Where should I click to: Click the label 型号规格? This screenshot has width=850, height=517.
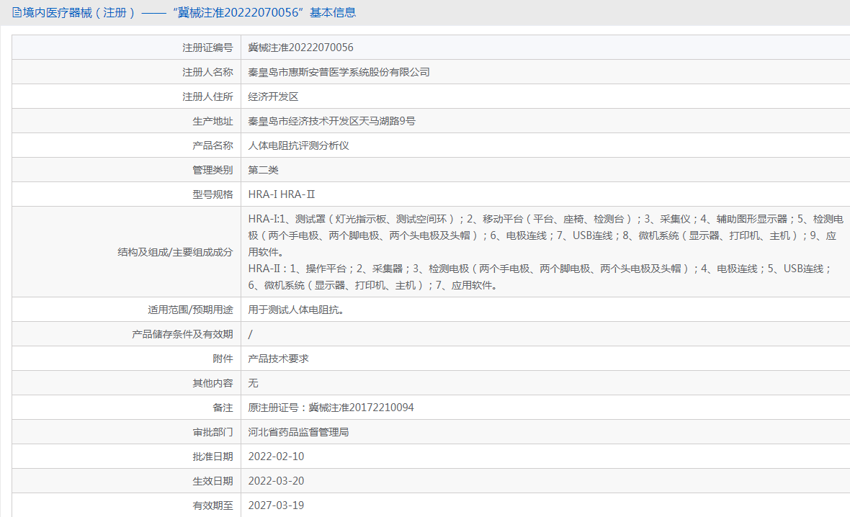click(212, 194)
